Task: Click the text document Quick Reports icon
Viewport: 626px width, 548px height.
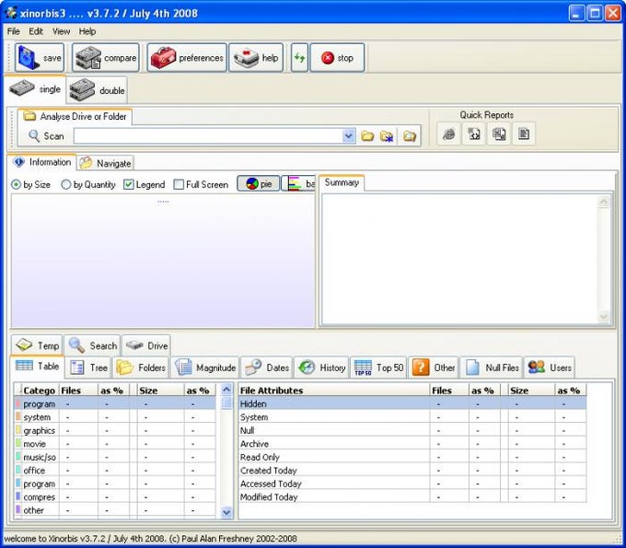Action: 524,134
